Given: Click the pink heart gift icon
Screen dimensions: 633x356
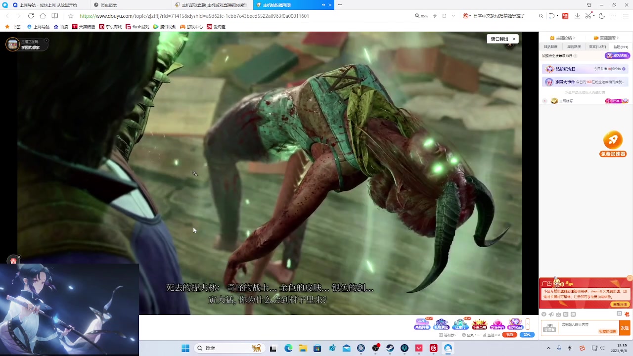Looking at the screenshot, I should (497, 324).
